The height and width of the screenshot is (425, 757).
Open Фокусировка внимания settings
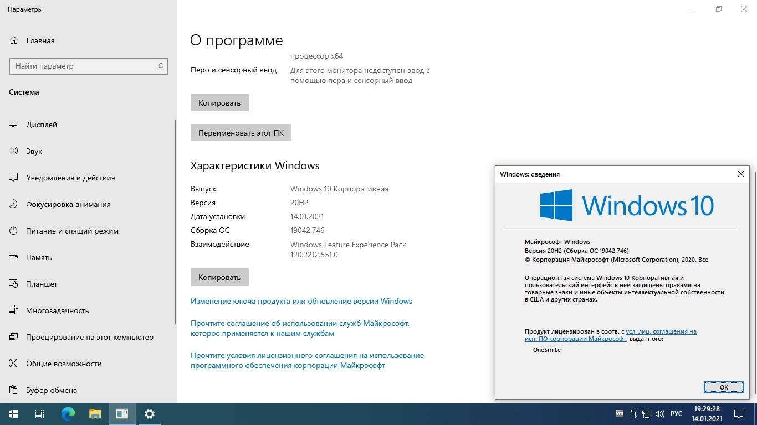(x=68, y=204)
